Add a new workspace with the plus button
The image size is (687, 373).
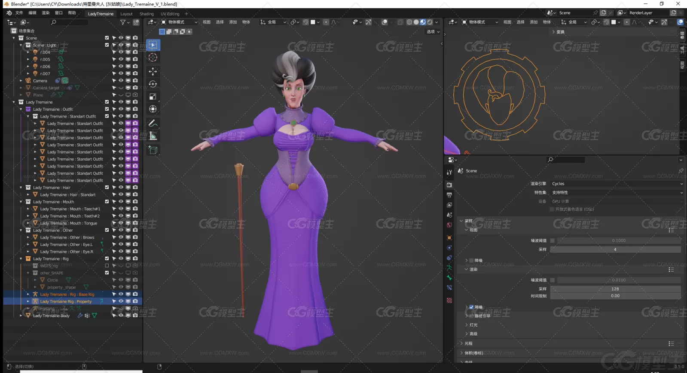[x=186, y=14]
